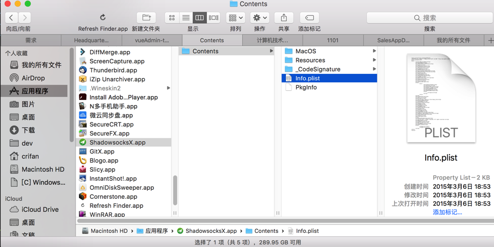Viewport: 494px width, 247px height.
Task: Select 微云同步盘.app in the list
Action: click(124, 115)
